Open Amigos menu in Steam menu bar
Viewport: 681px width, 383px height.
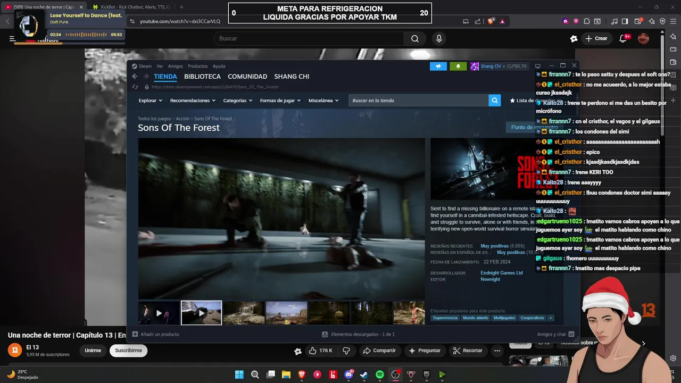tap(175, 66)
